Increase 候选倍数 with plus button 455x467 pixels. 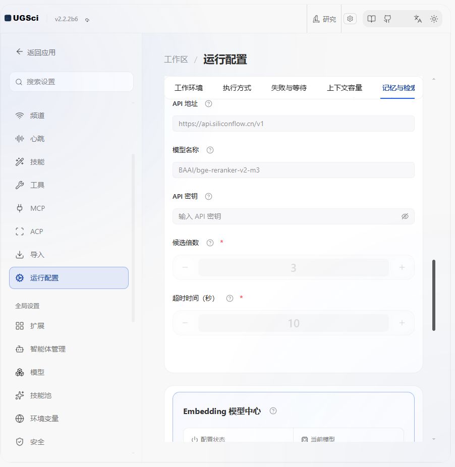coord(402,267)
